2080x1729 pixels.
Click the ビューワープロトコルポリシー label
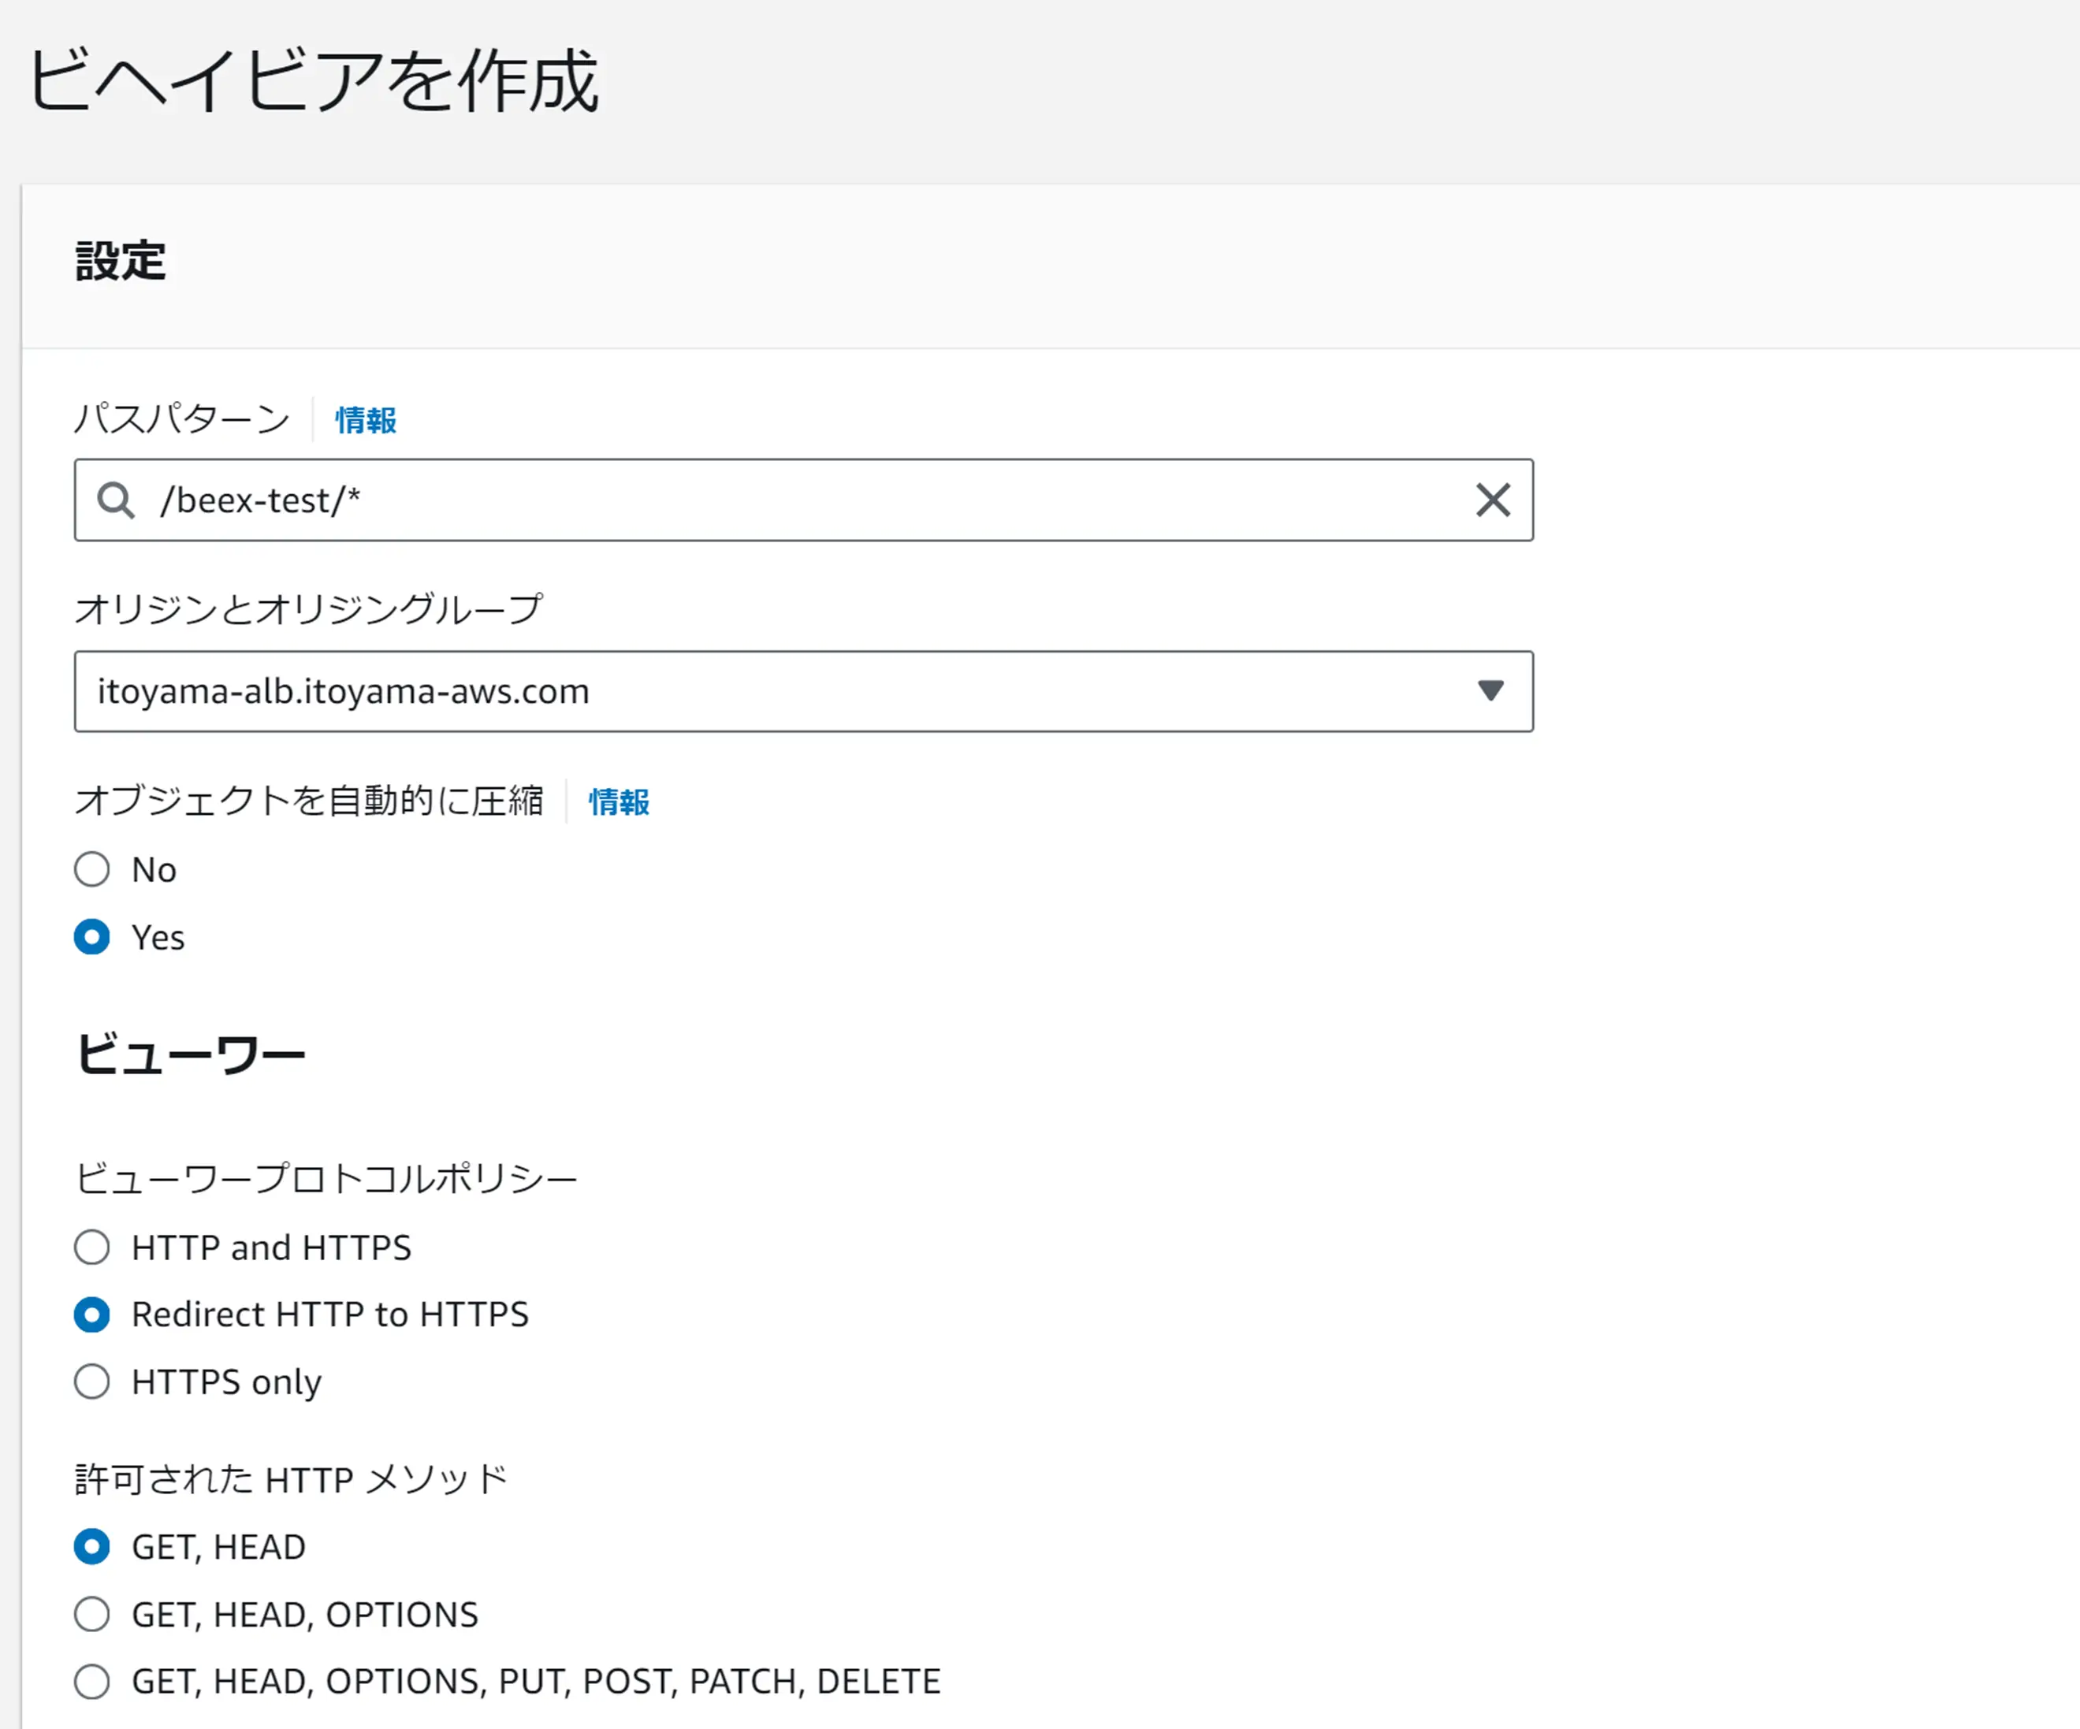(326, 1178)
